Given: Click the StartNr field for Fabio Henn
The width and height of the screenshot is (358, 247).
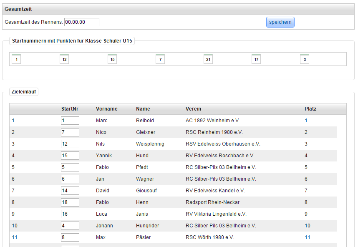Looking at the screenshot, I should point(70,202).
